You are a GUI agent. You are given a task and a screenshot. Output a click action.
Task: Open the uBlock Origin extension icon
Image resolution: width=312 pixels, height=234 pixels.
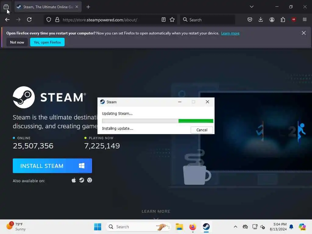294,19
